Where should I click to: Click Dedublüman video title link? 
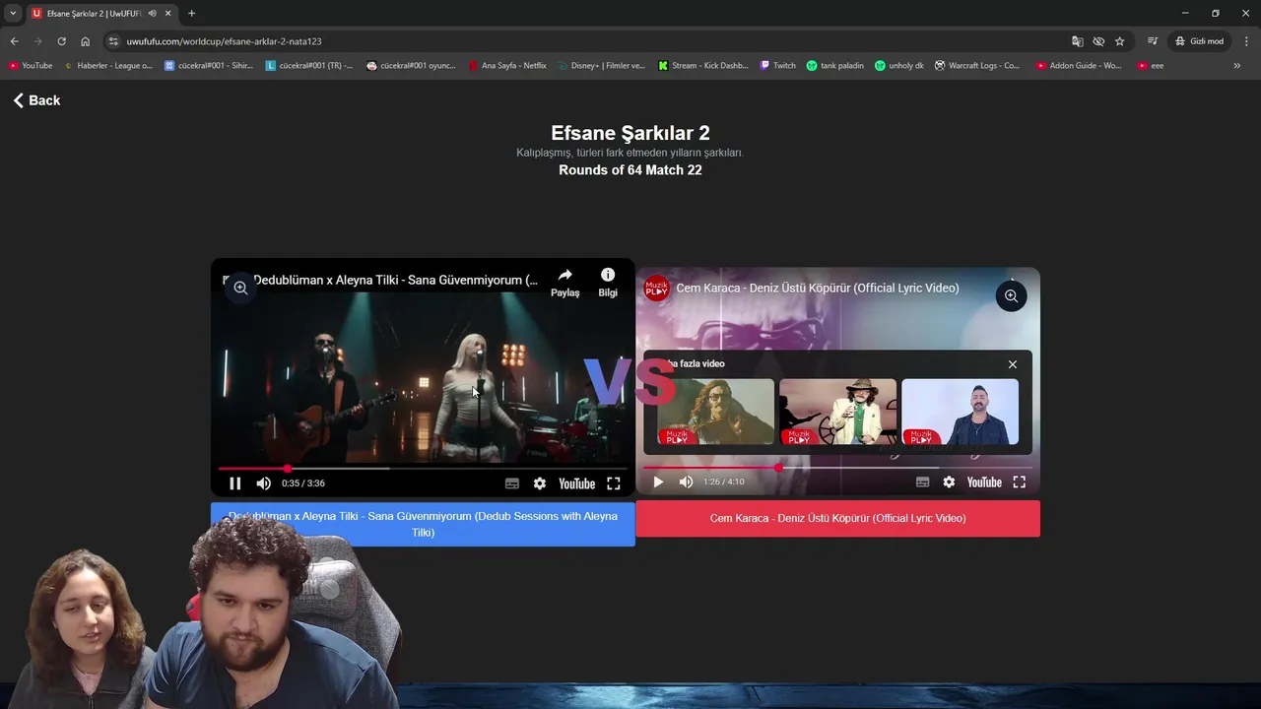395,281
